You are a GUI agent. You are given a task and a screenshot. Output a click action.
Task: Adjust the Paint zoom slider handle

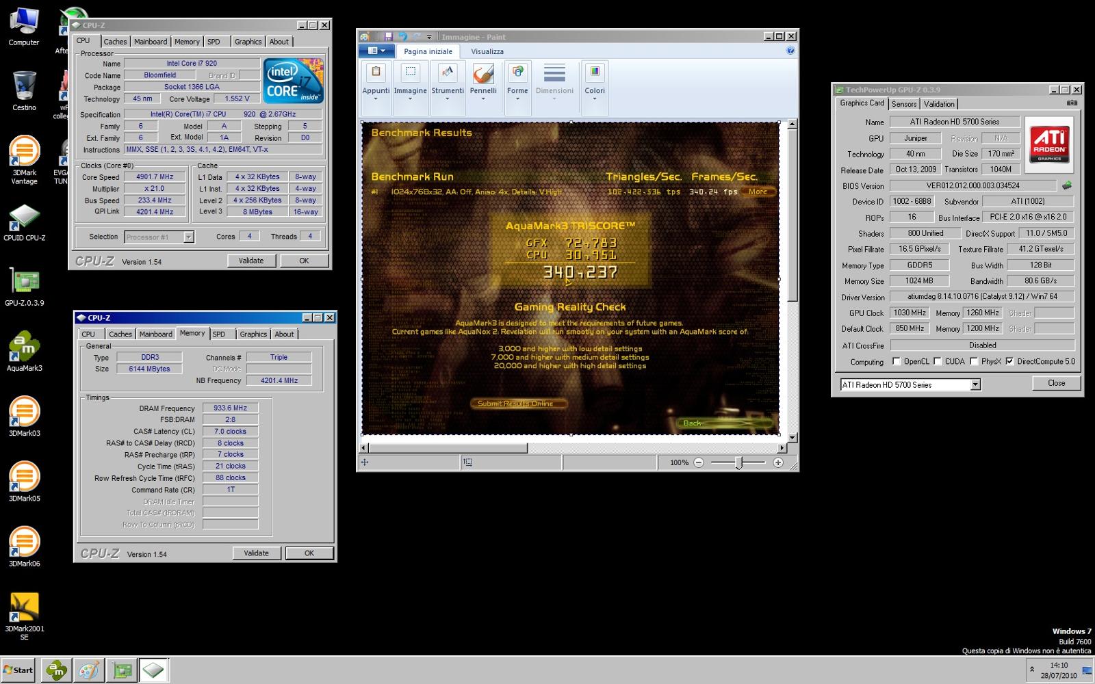pos(738,463)
